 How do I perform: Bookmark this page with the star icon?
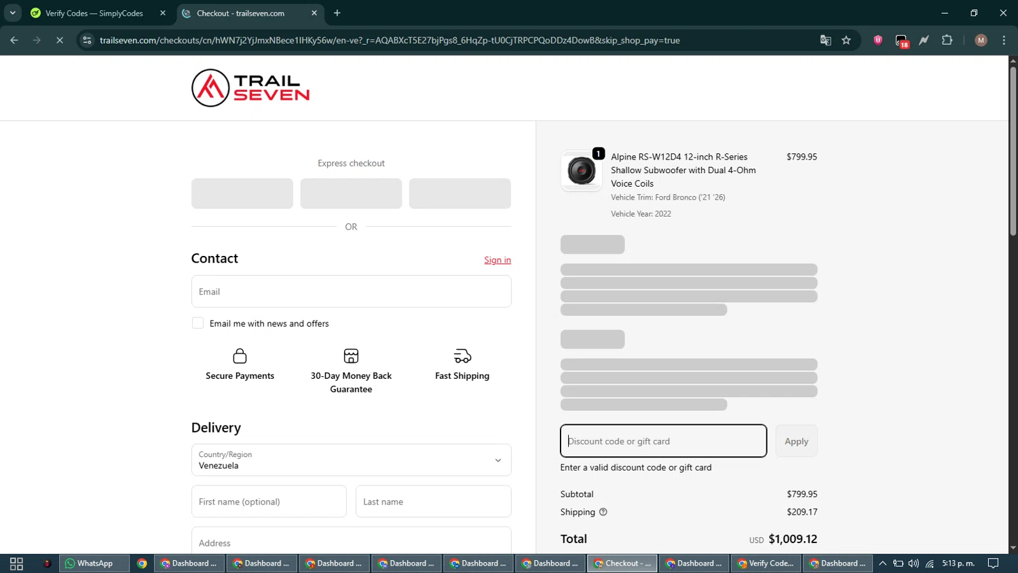846,40
